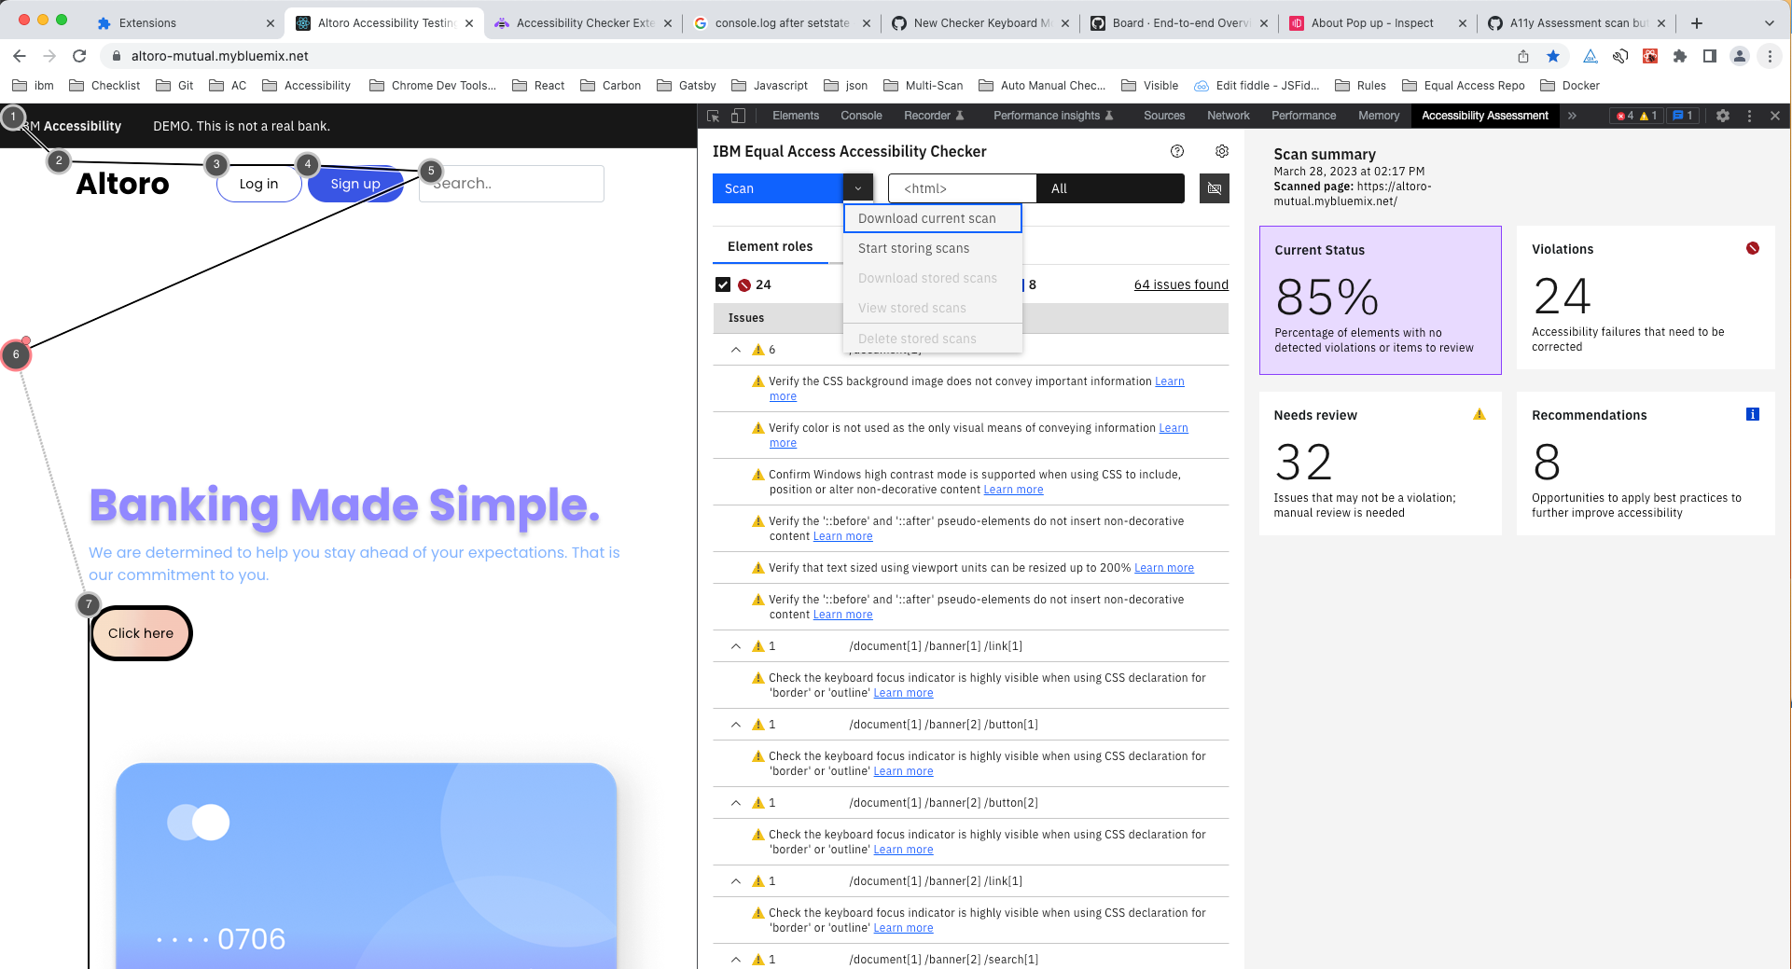Screen dimensions: 1792x969
Task: Choose Download current scan
Action: pyautogui.click(x=933, y=218)
